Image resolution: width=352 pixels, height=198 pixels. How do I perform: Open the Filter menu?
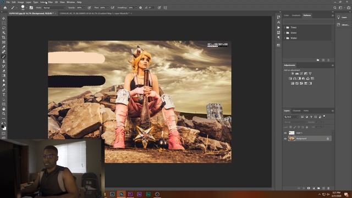(x=50, y=2)
